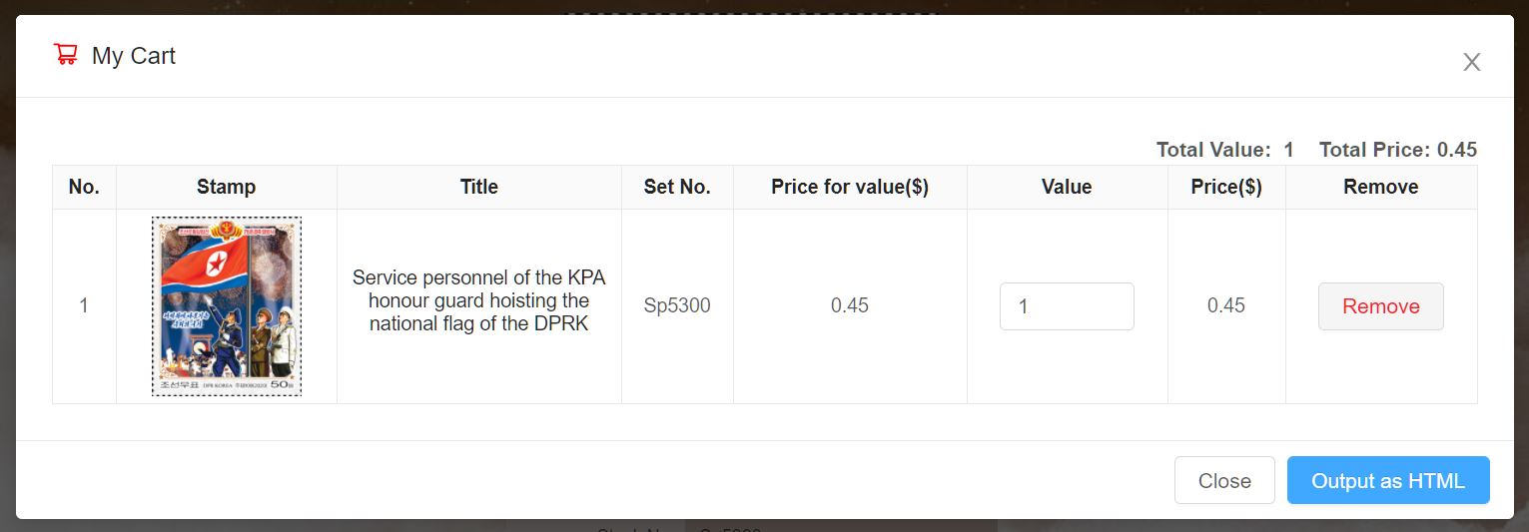Click the Stamp column header
Viewport: 1529px width, 532px height.
[x=226, y=187]
